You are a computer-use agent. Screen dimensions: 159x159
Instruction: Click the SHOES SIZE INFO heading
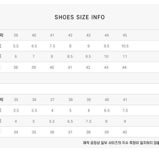[79, 17]
